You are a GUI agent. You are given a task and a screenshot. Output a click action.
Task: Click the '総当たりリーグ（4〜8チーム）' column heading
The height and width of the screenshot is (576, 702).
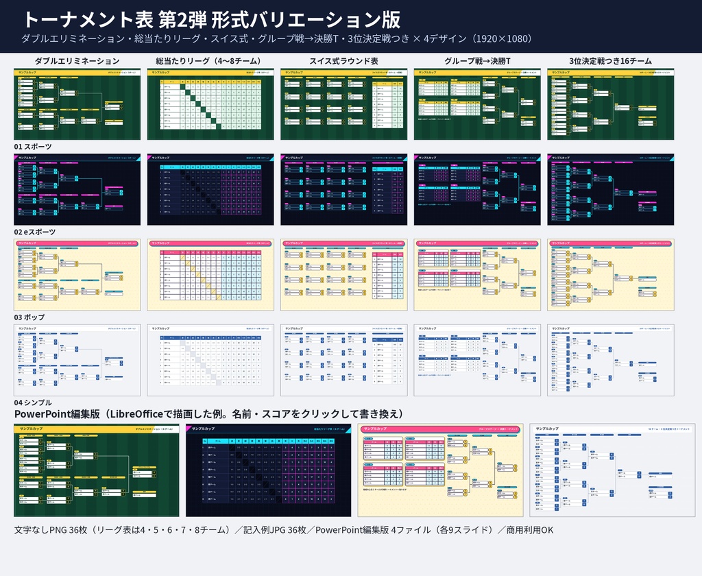click(x=210, y=61)
